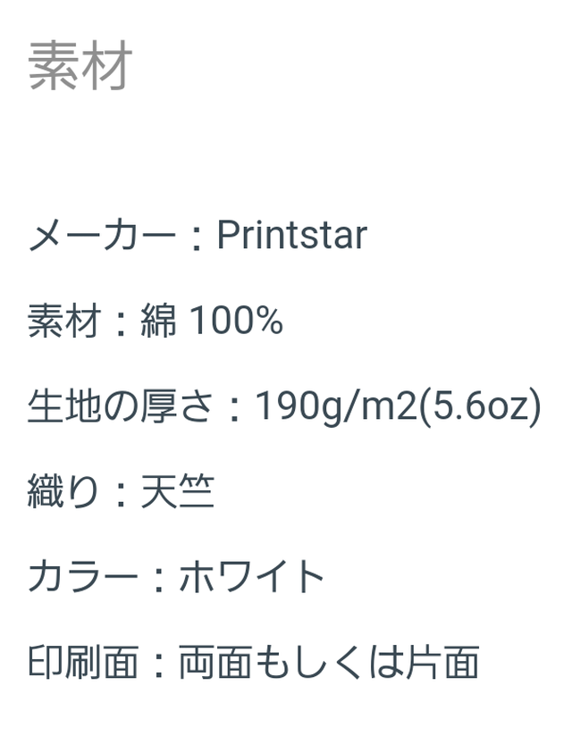Select the 両面もしくは片面 text
Image resolution: width=572 pixels, height=736 pixels.
point(329,662)
